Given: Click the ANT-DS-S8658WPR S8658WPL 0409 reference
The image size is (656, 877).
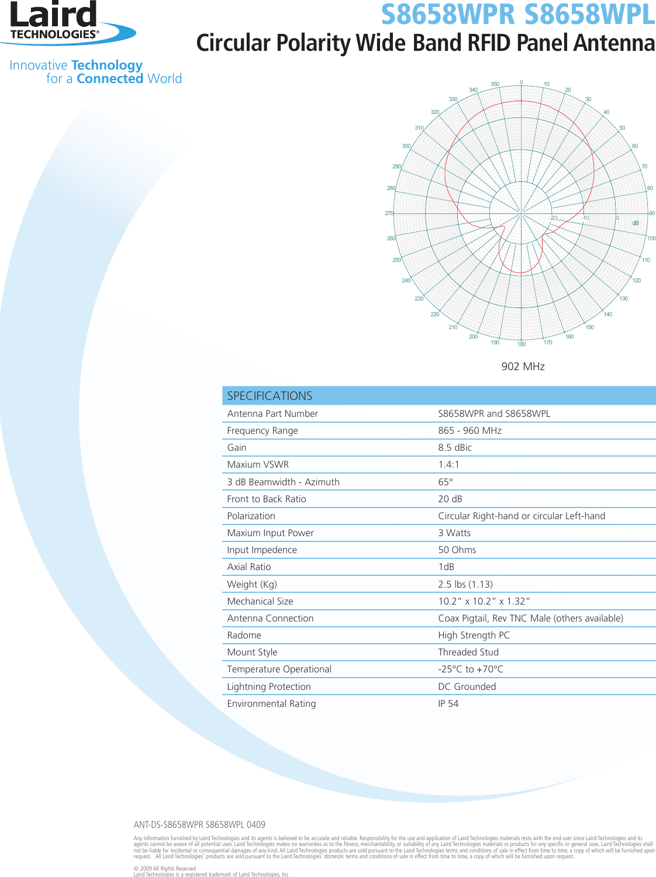Looking at the screenshot, I should pyautogui.click(x=199, y=825).
